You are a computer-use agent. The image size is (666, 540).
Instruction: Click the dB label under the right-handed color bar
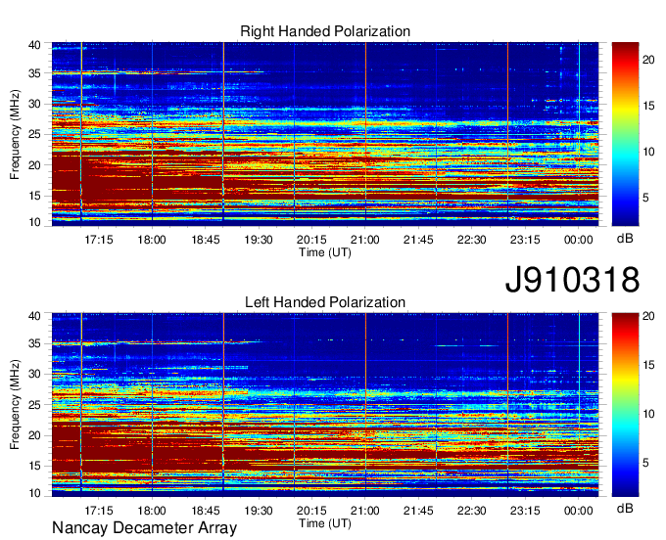(625, 239)
